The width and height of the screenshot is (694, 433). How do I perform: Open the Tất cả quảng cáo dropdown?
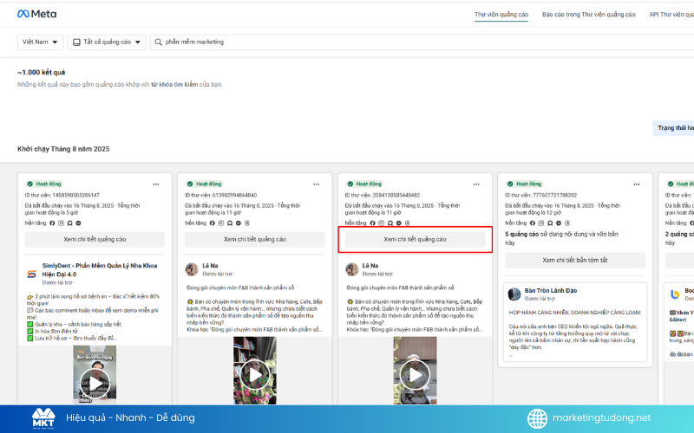pyautogui.click(x=107, y=42)
